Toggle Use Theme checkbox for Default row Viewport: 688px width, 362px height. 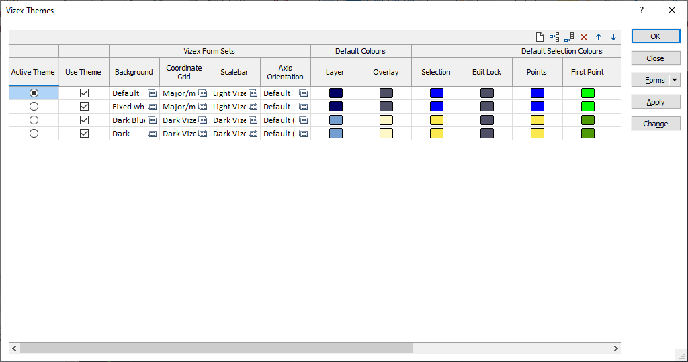[84, 93]
